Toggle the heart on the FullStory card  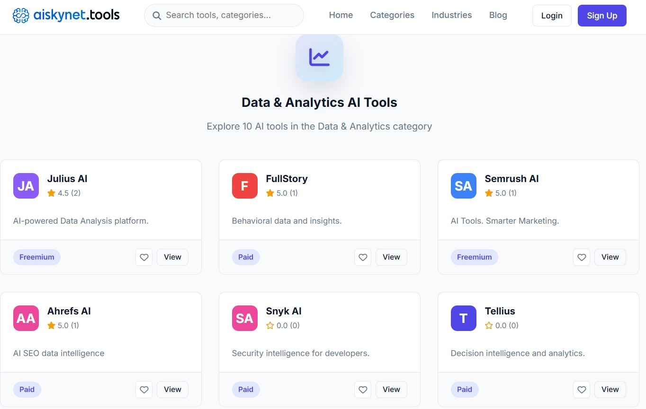[363, 257]
